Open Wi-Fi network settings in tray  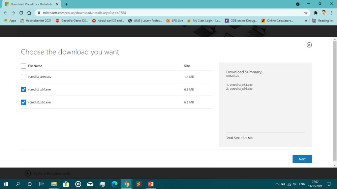click(289, 184)
